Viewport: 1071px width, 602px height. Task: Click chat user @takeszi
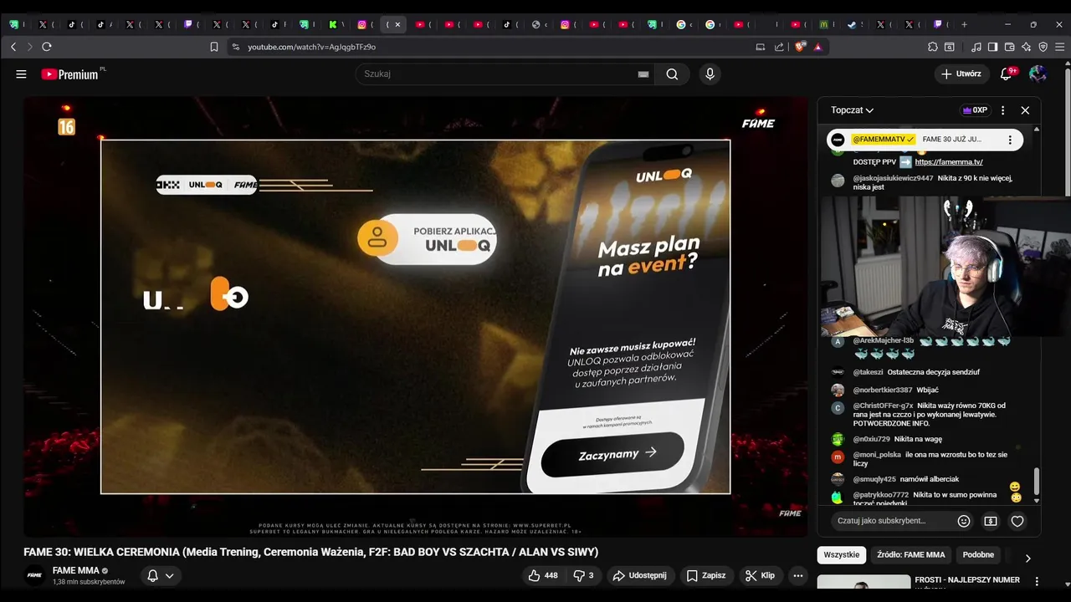869,372
